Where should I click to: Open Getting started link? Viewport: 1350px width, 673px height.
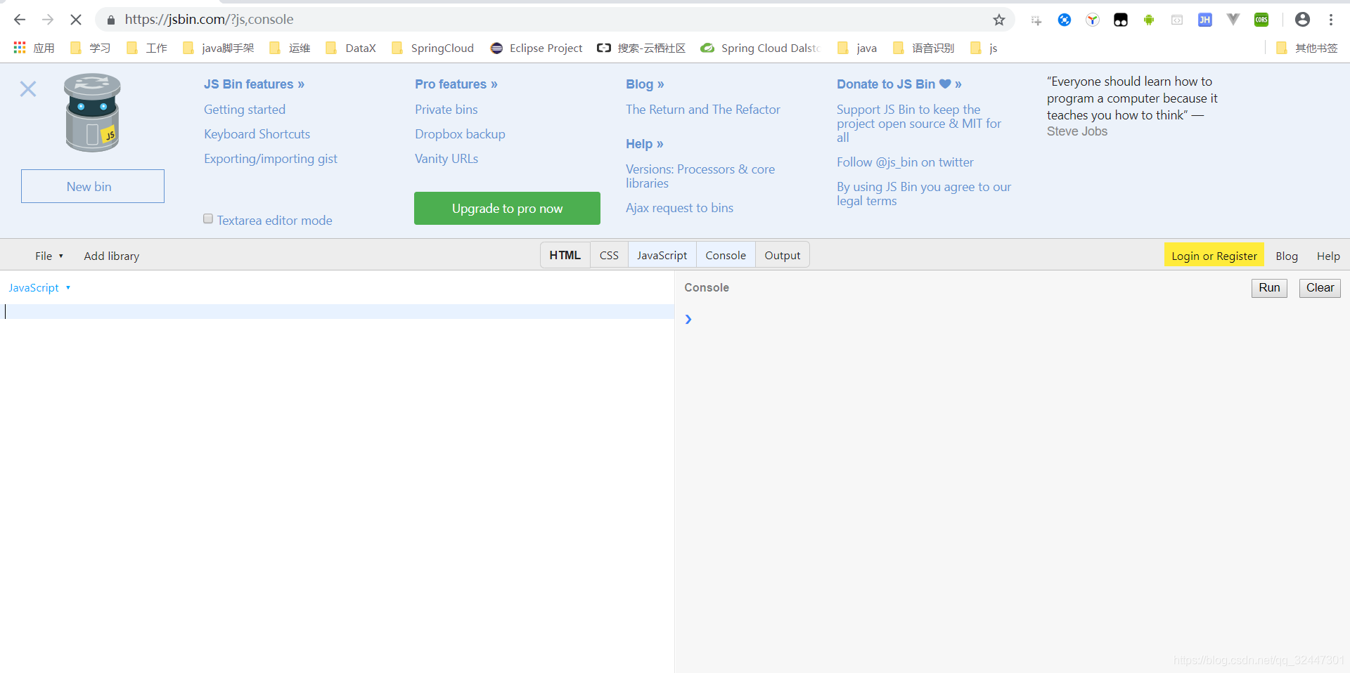click(x=245, y=109)
